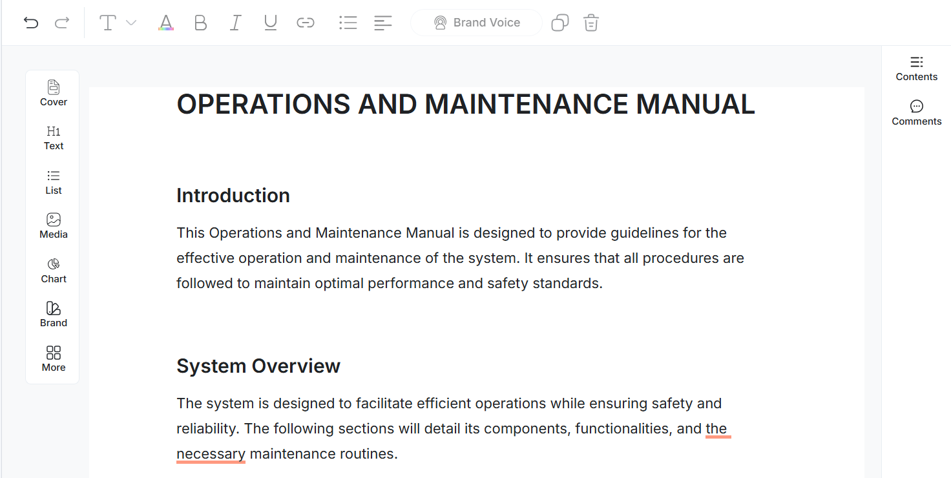Add a Cover page from the sidebar
This screenshot has width=951, height=478.
pyautogui.click(x=53, y=93)
